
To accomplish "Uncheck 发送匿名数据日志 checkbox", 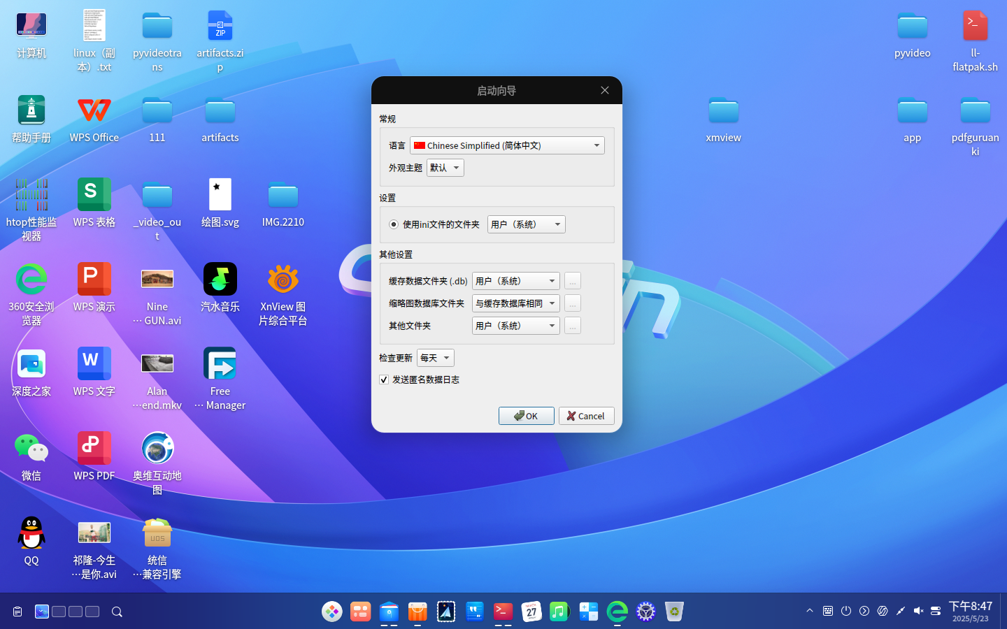I will pos(384,379).
